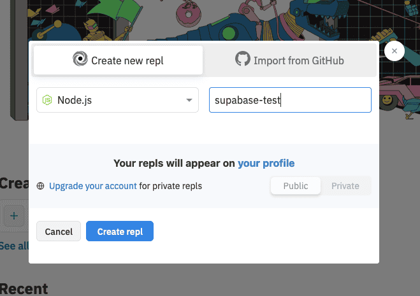
Task: Click the smiley face in banner artwork
Action: [x=387, y=100]
